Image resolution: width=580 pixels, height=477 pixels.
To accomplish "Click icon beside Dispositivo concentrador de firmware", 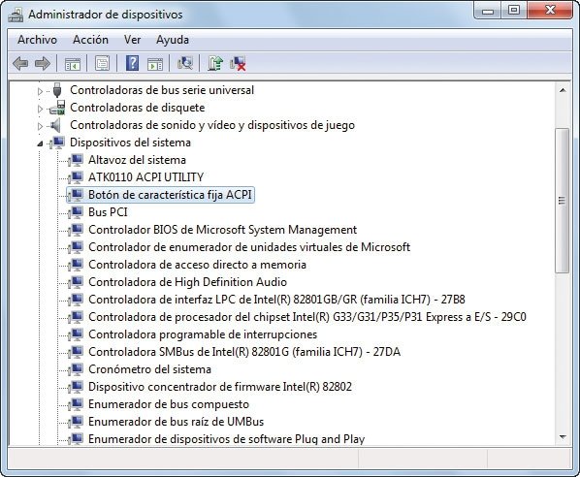I will pos(76,387).
